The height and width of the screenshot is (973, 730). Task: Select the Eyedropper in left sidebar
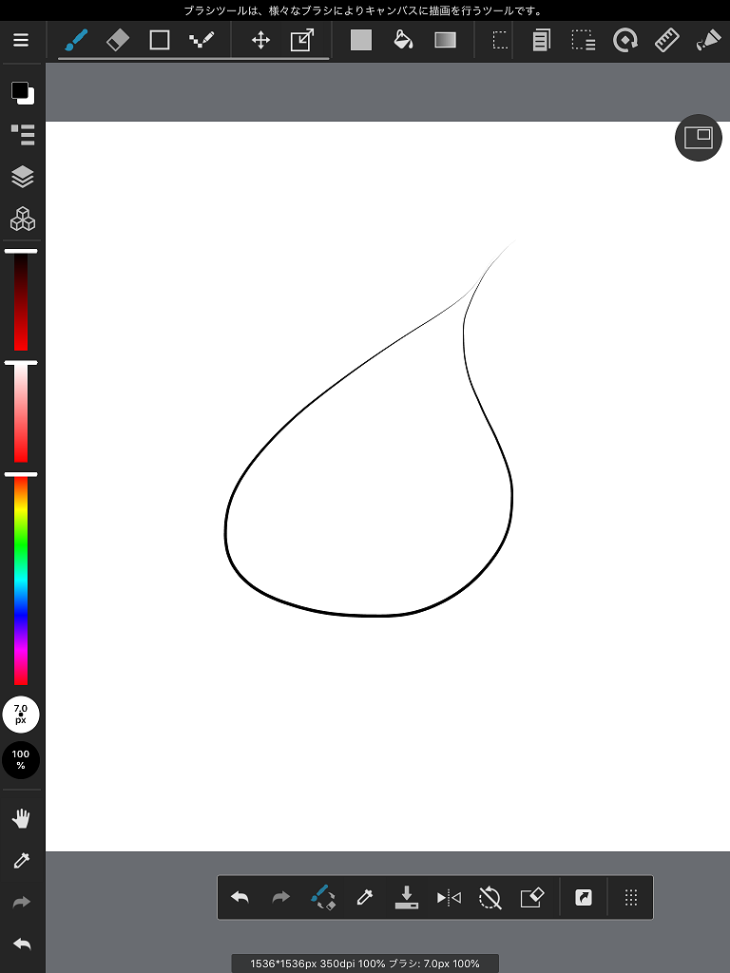click(x=21, y=860)
